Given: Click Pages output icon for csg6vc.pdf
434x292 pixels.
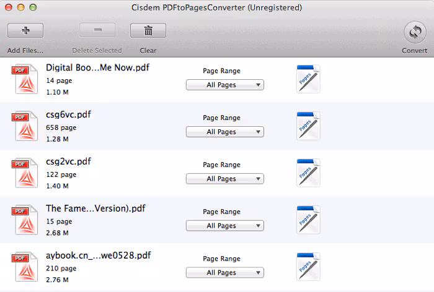Looking at the screenshot, I should (308, 126).
